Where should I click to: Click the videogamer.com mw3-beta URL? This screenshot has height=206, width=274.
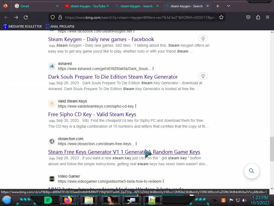109,181
